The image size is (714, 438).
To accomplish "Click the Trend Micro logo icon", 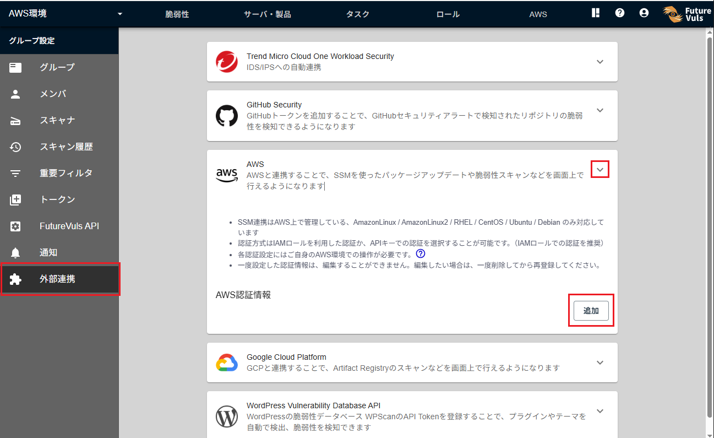I will pos(227,62).
